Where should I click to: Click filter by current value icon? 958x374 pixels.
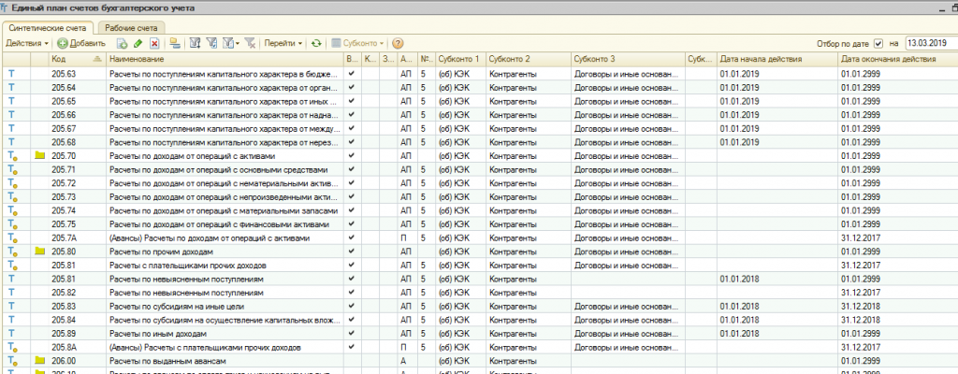(x=211, y=43)
